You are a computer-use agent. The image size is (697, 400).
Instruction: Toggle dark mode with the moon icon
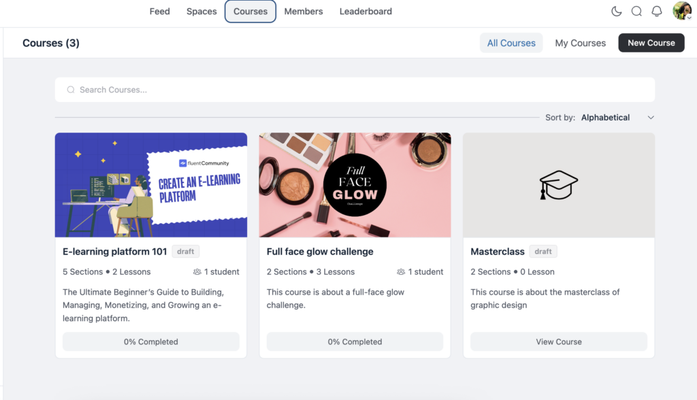tap(617, 11)
